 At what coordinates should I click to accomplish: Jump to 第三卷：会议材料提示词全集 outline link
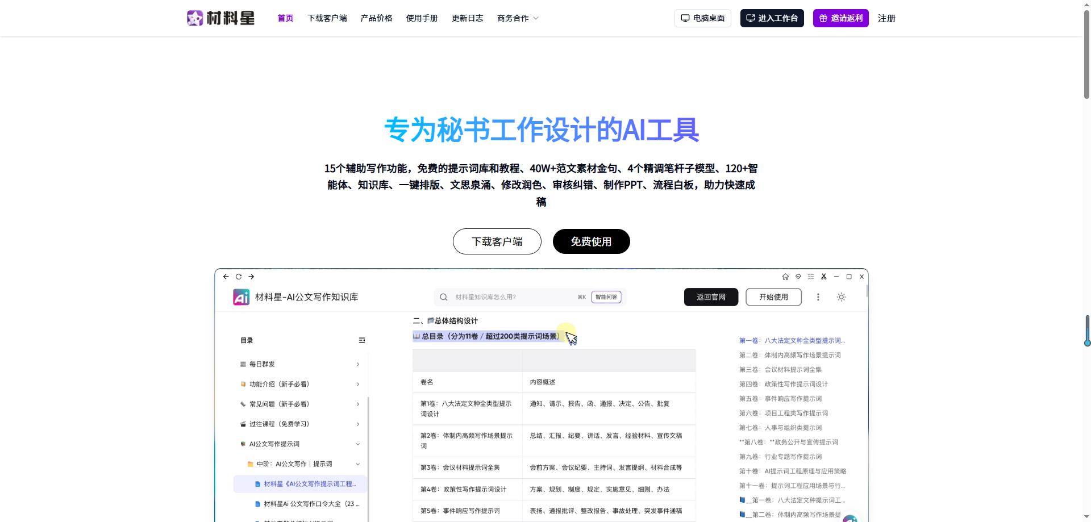(x=780, y=370)
